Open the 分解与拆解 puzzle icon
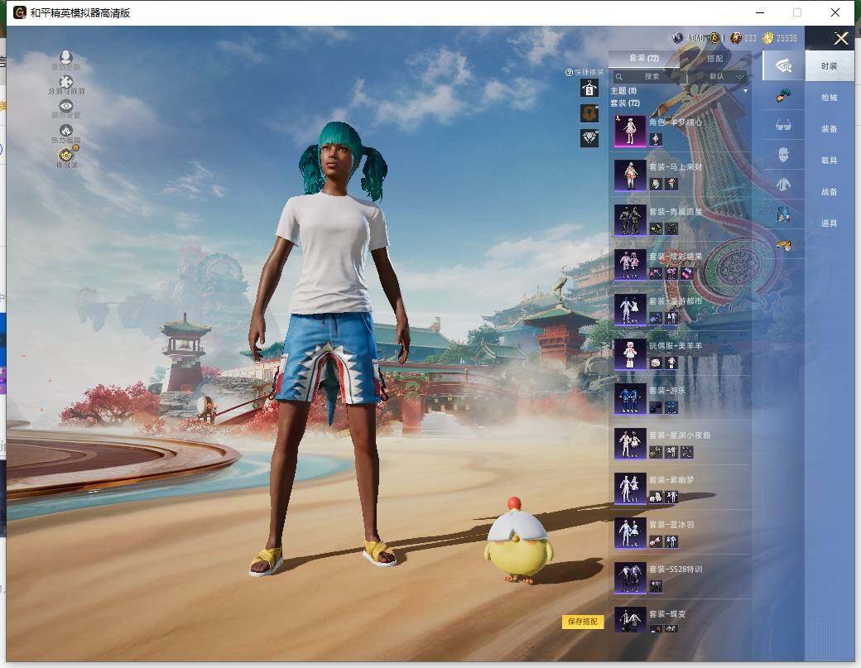The height and width of the screenshot is (668, 861). pos(66,81)
